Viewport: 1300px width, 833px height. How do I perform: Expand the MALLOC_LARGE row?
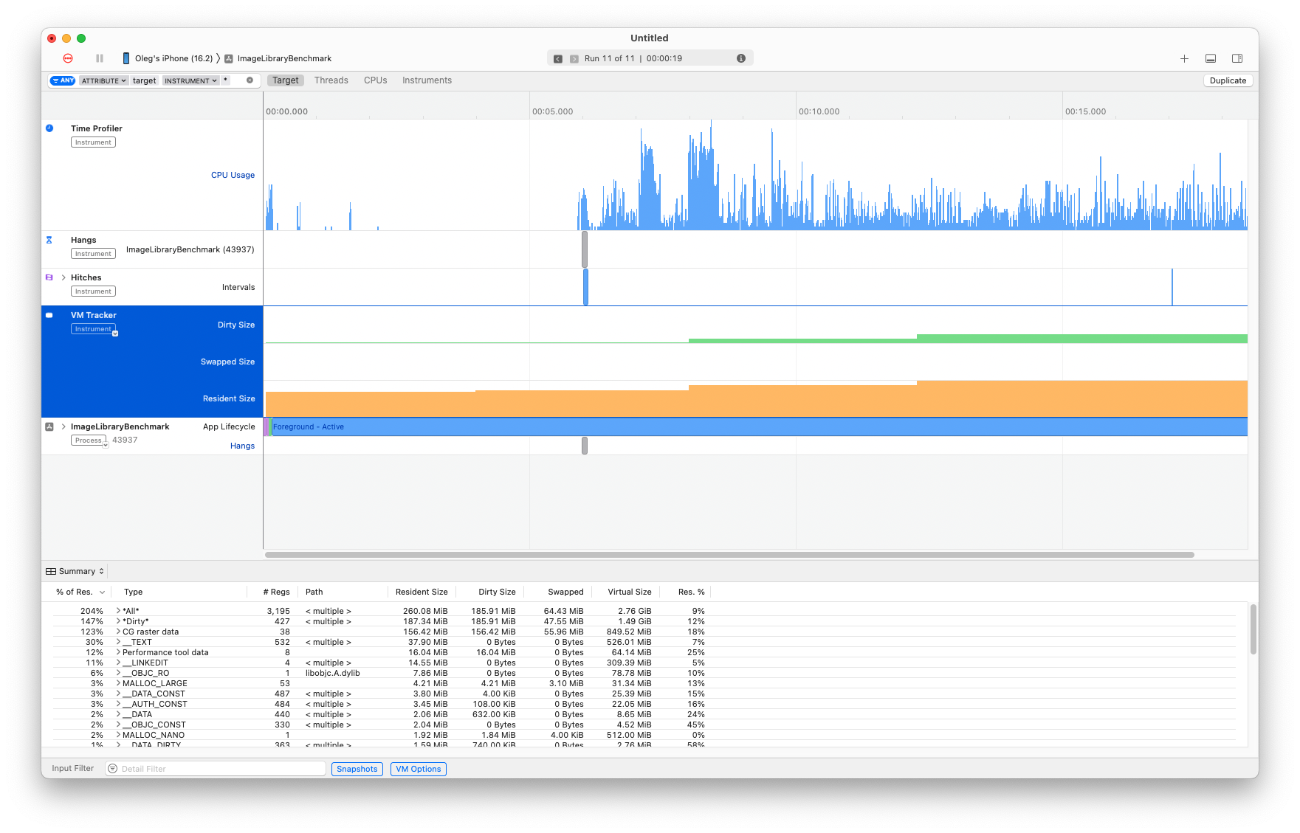pyautogui.click(x=118, y=683)
